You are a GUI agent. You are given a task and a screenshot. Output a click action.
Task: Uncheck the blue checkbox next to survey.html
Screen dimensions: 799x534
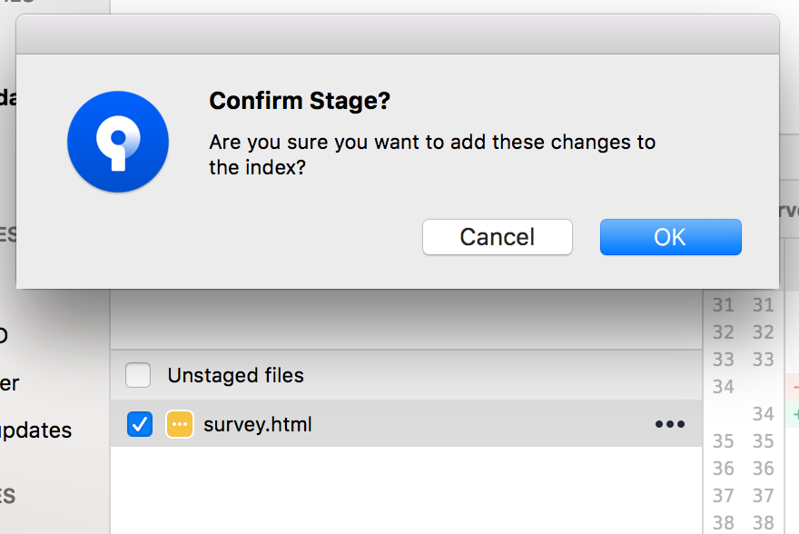[139, 423]
